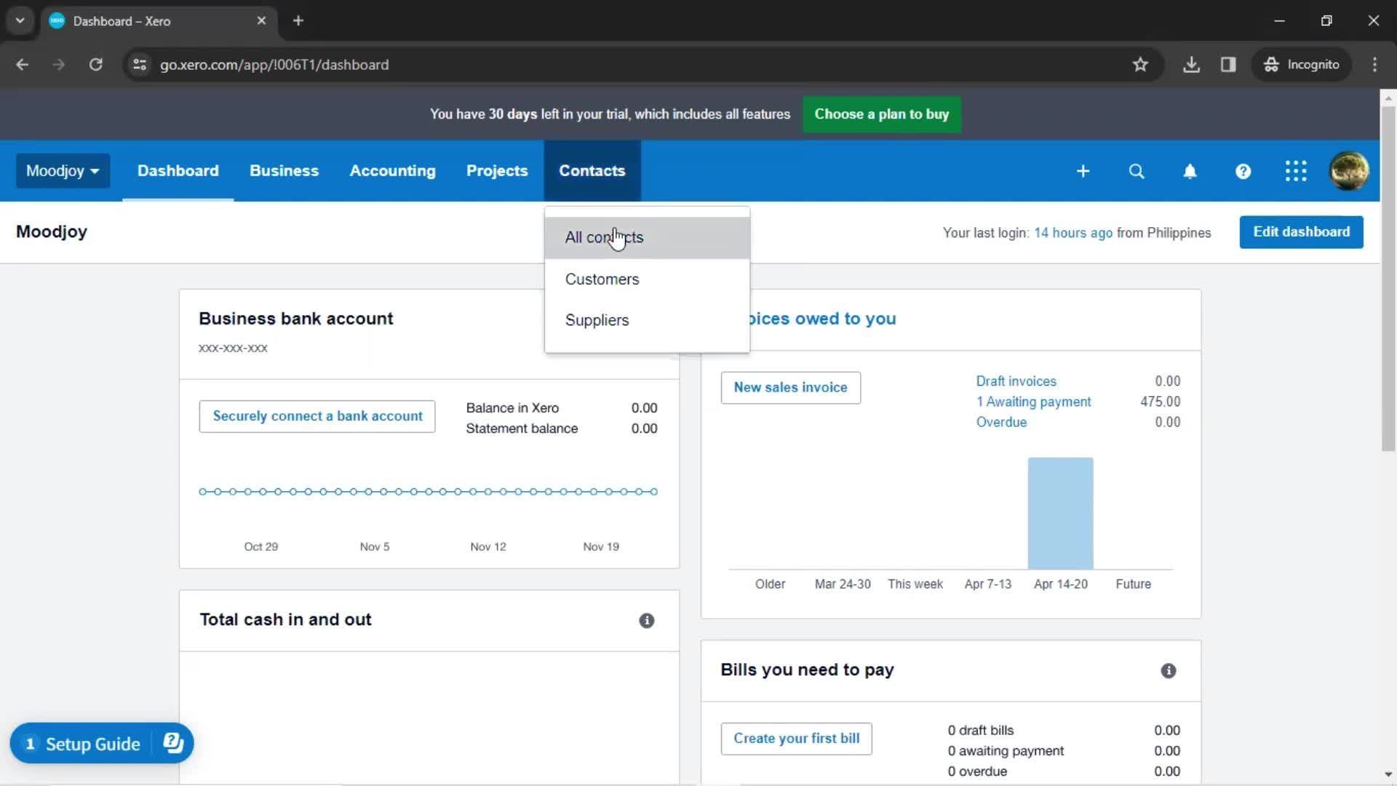Open the tab search dropdown arrow

[x=20, y=20]
